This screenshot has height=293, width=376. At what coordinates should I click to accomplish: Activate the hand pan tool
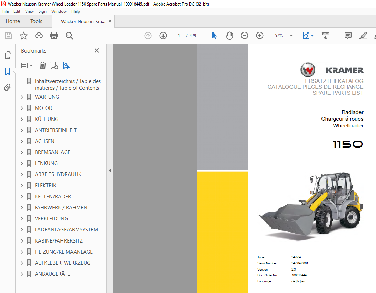coord(229,36)
